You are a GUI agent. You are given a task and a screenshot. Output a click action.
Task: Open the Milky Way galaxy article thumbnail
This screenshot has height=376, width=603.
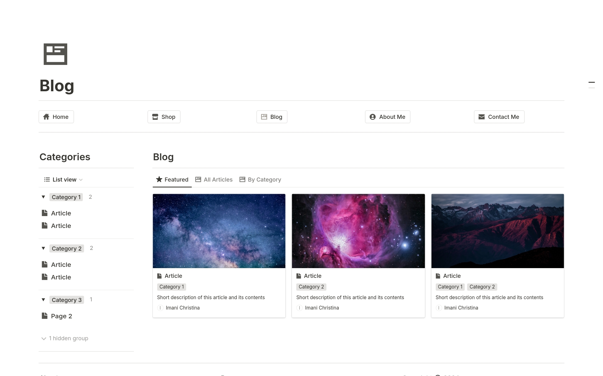click(219, 231)
